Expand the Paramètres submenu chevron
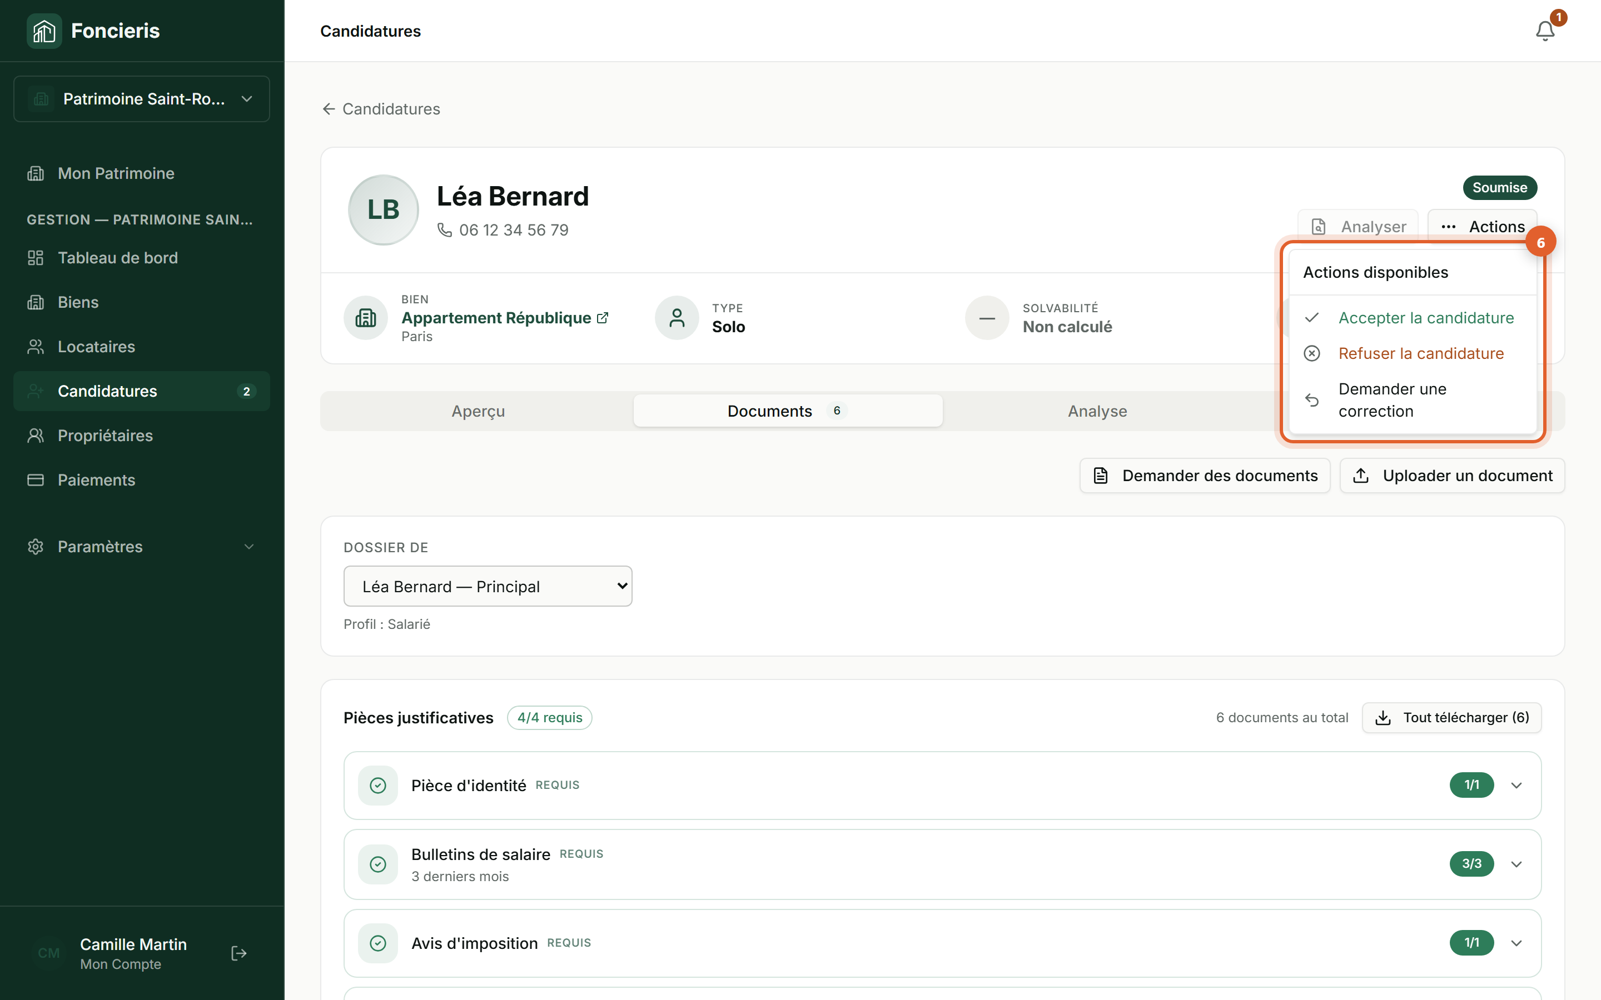Image resolution: width=1601 pixels, height=1000 pixels. 248,546
